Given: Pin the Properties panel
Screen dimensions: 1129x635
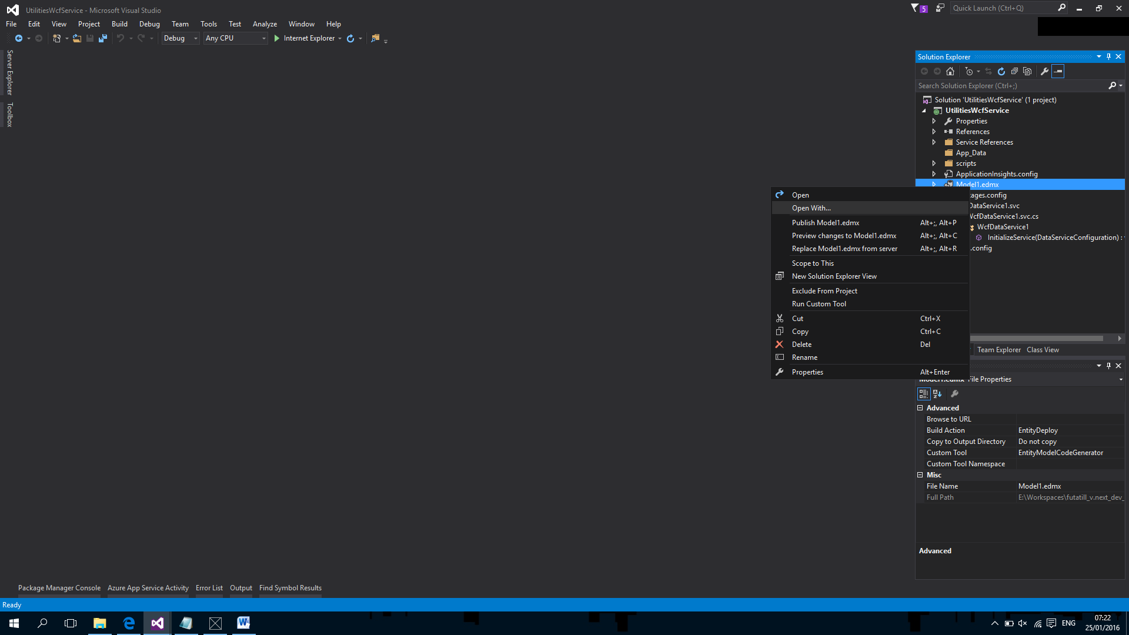Looking at the screenshot, I should [x=1108, y=366].
